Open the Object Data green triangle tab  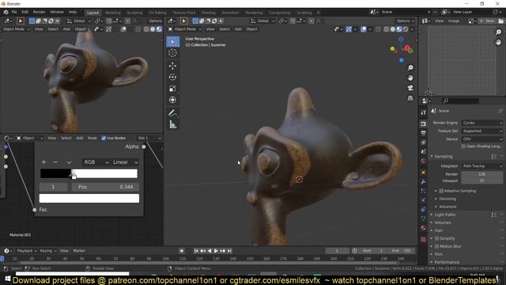[x=424, y=218]
